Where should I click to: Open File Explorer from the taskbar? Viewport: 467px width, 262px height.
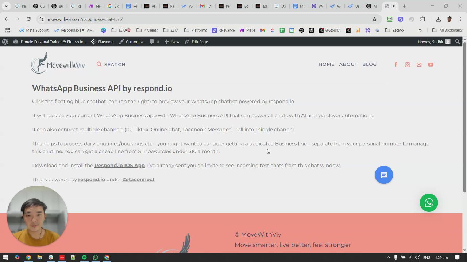39,257
